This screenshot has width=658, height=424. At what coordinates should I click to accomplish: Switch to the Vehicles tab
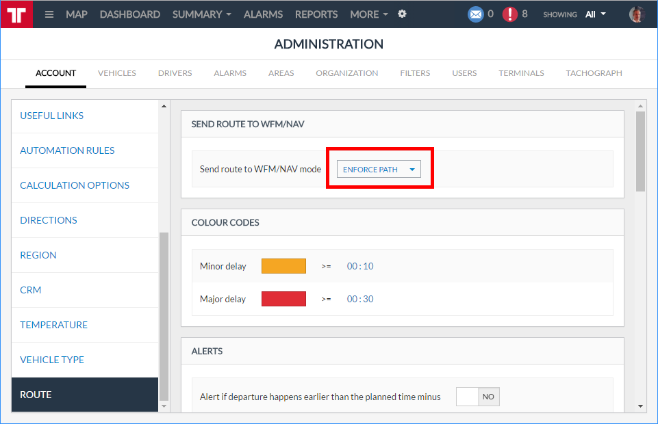click(117, 73)
